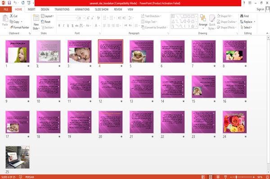
Task: Expand the Select dropdown in Editing
Action: tap(246, 27)
